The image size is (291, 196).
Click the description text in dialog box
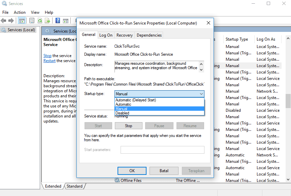pyautogui.click(x=156, y=66)
